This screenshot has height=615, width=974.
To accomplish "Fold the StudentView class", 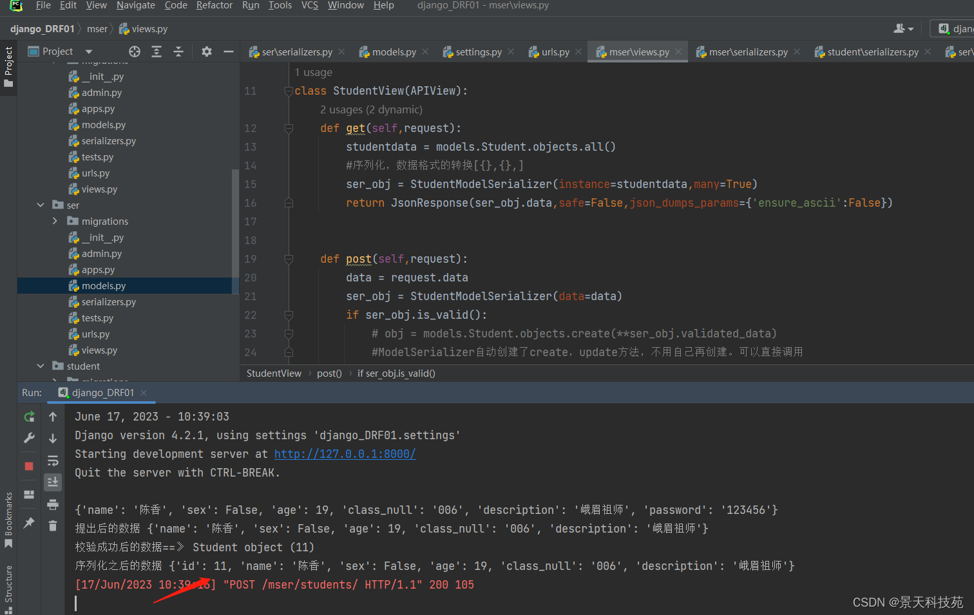I will 289,91.
